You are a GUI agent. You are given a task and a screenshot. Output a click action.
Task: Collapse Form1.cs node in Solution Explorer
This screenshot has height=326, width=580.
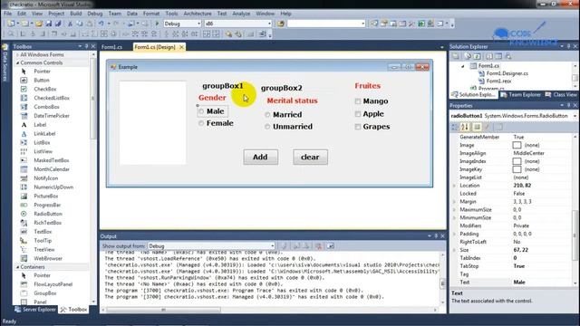(x=463, y=66)
